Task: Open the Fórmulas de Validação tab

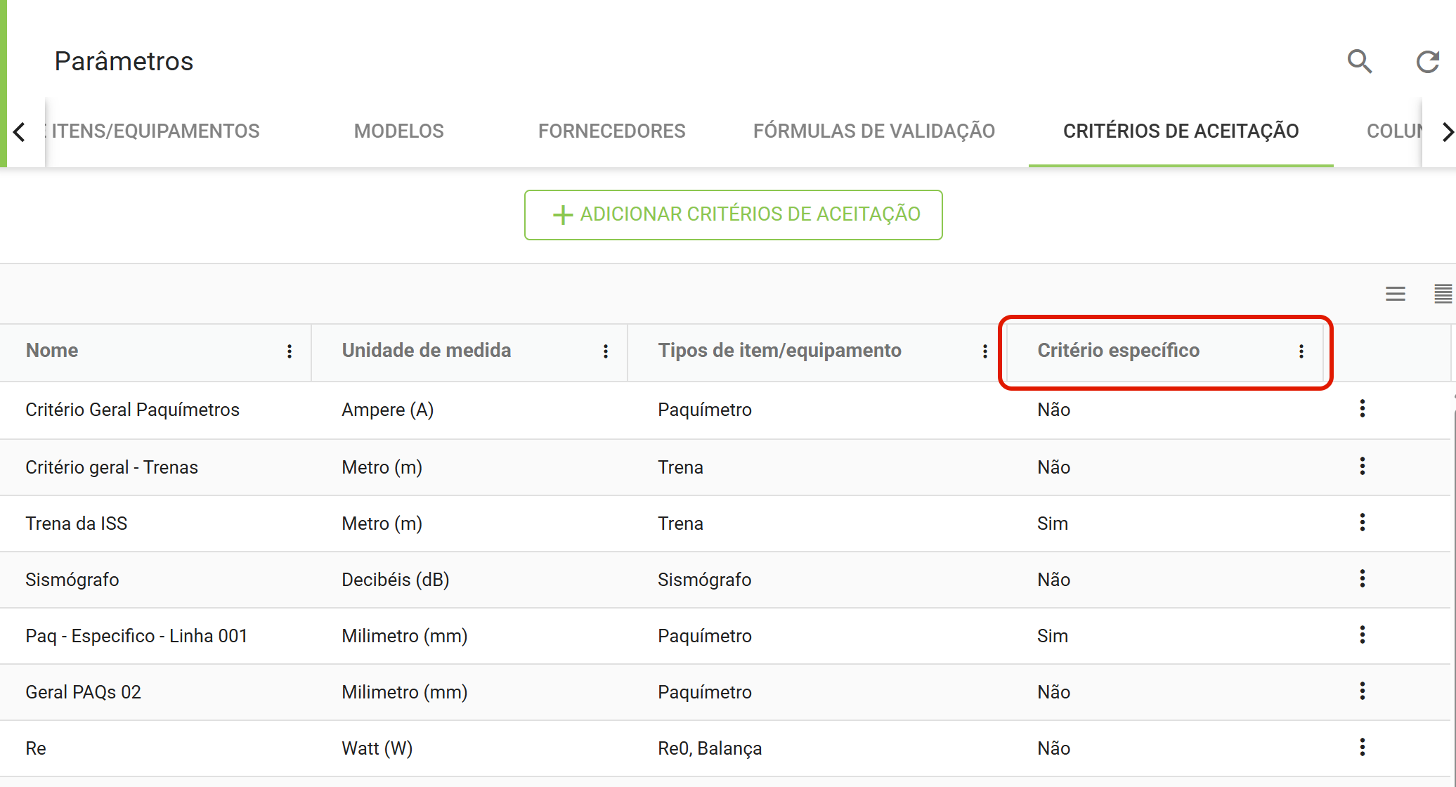Action: (x=874, y=131)
